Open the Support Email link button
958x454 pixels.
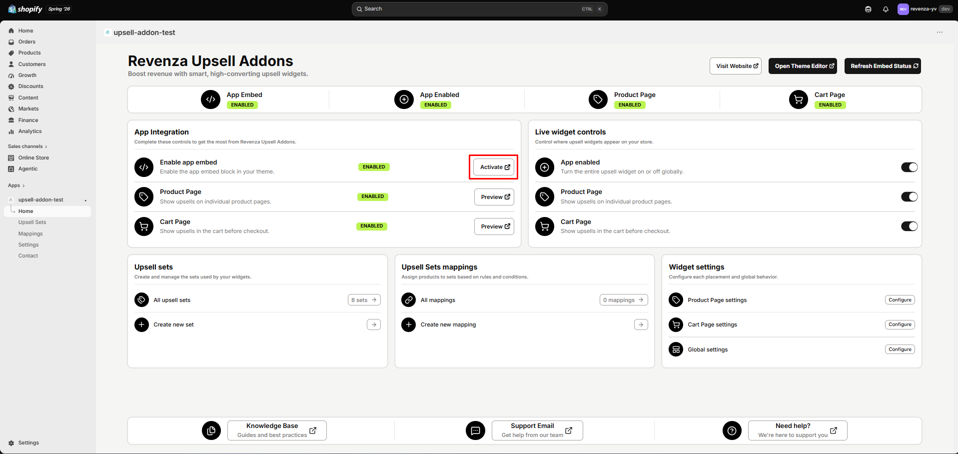(537, 430)
